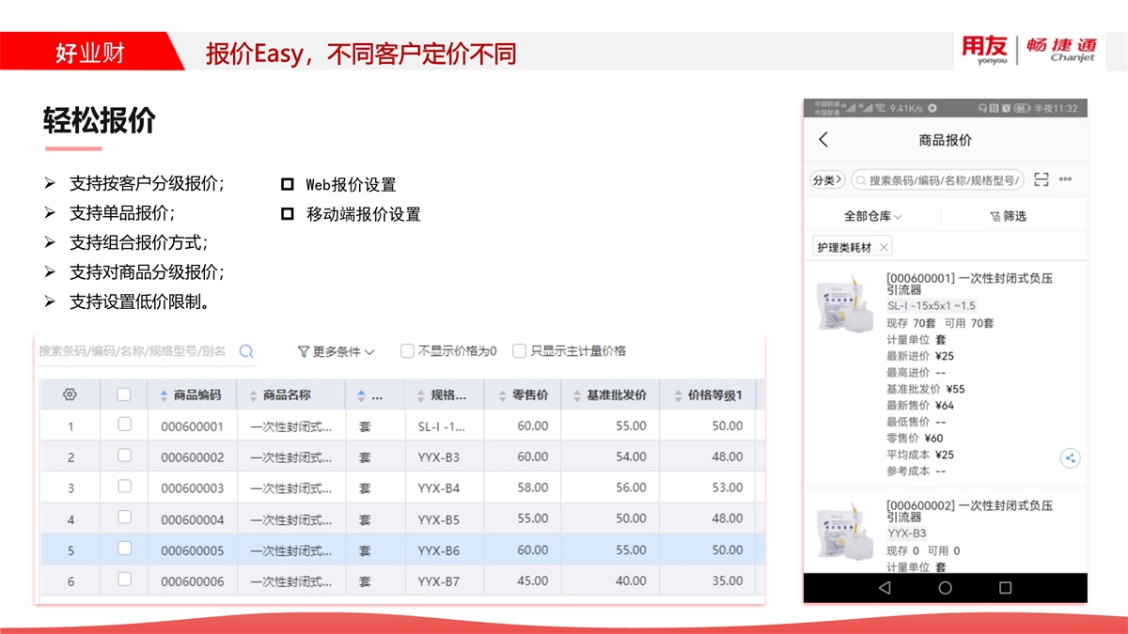This screenshot has width=1128, height=634.
Task: Tap the back arrow in 商品报价 screen
Action: [823, 140]
